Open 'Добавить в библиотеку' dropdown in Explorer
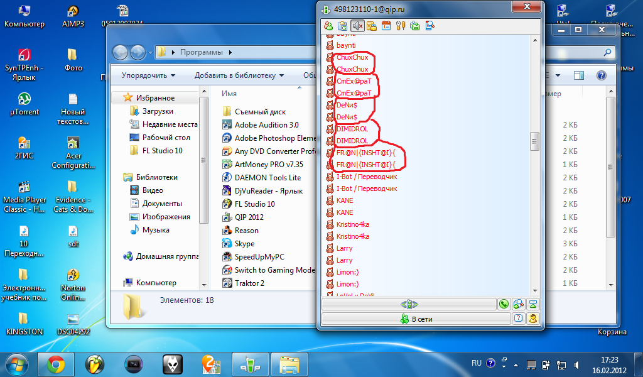 coord(239,75)
